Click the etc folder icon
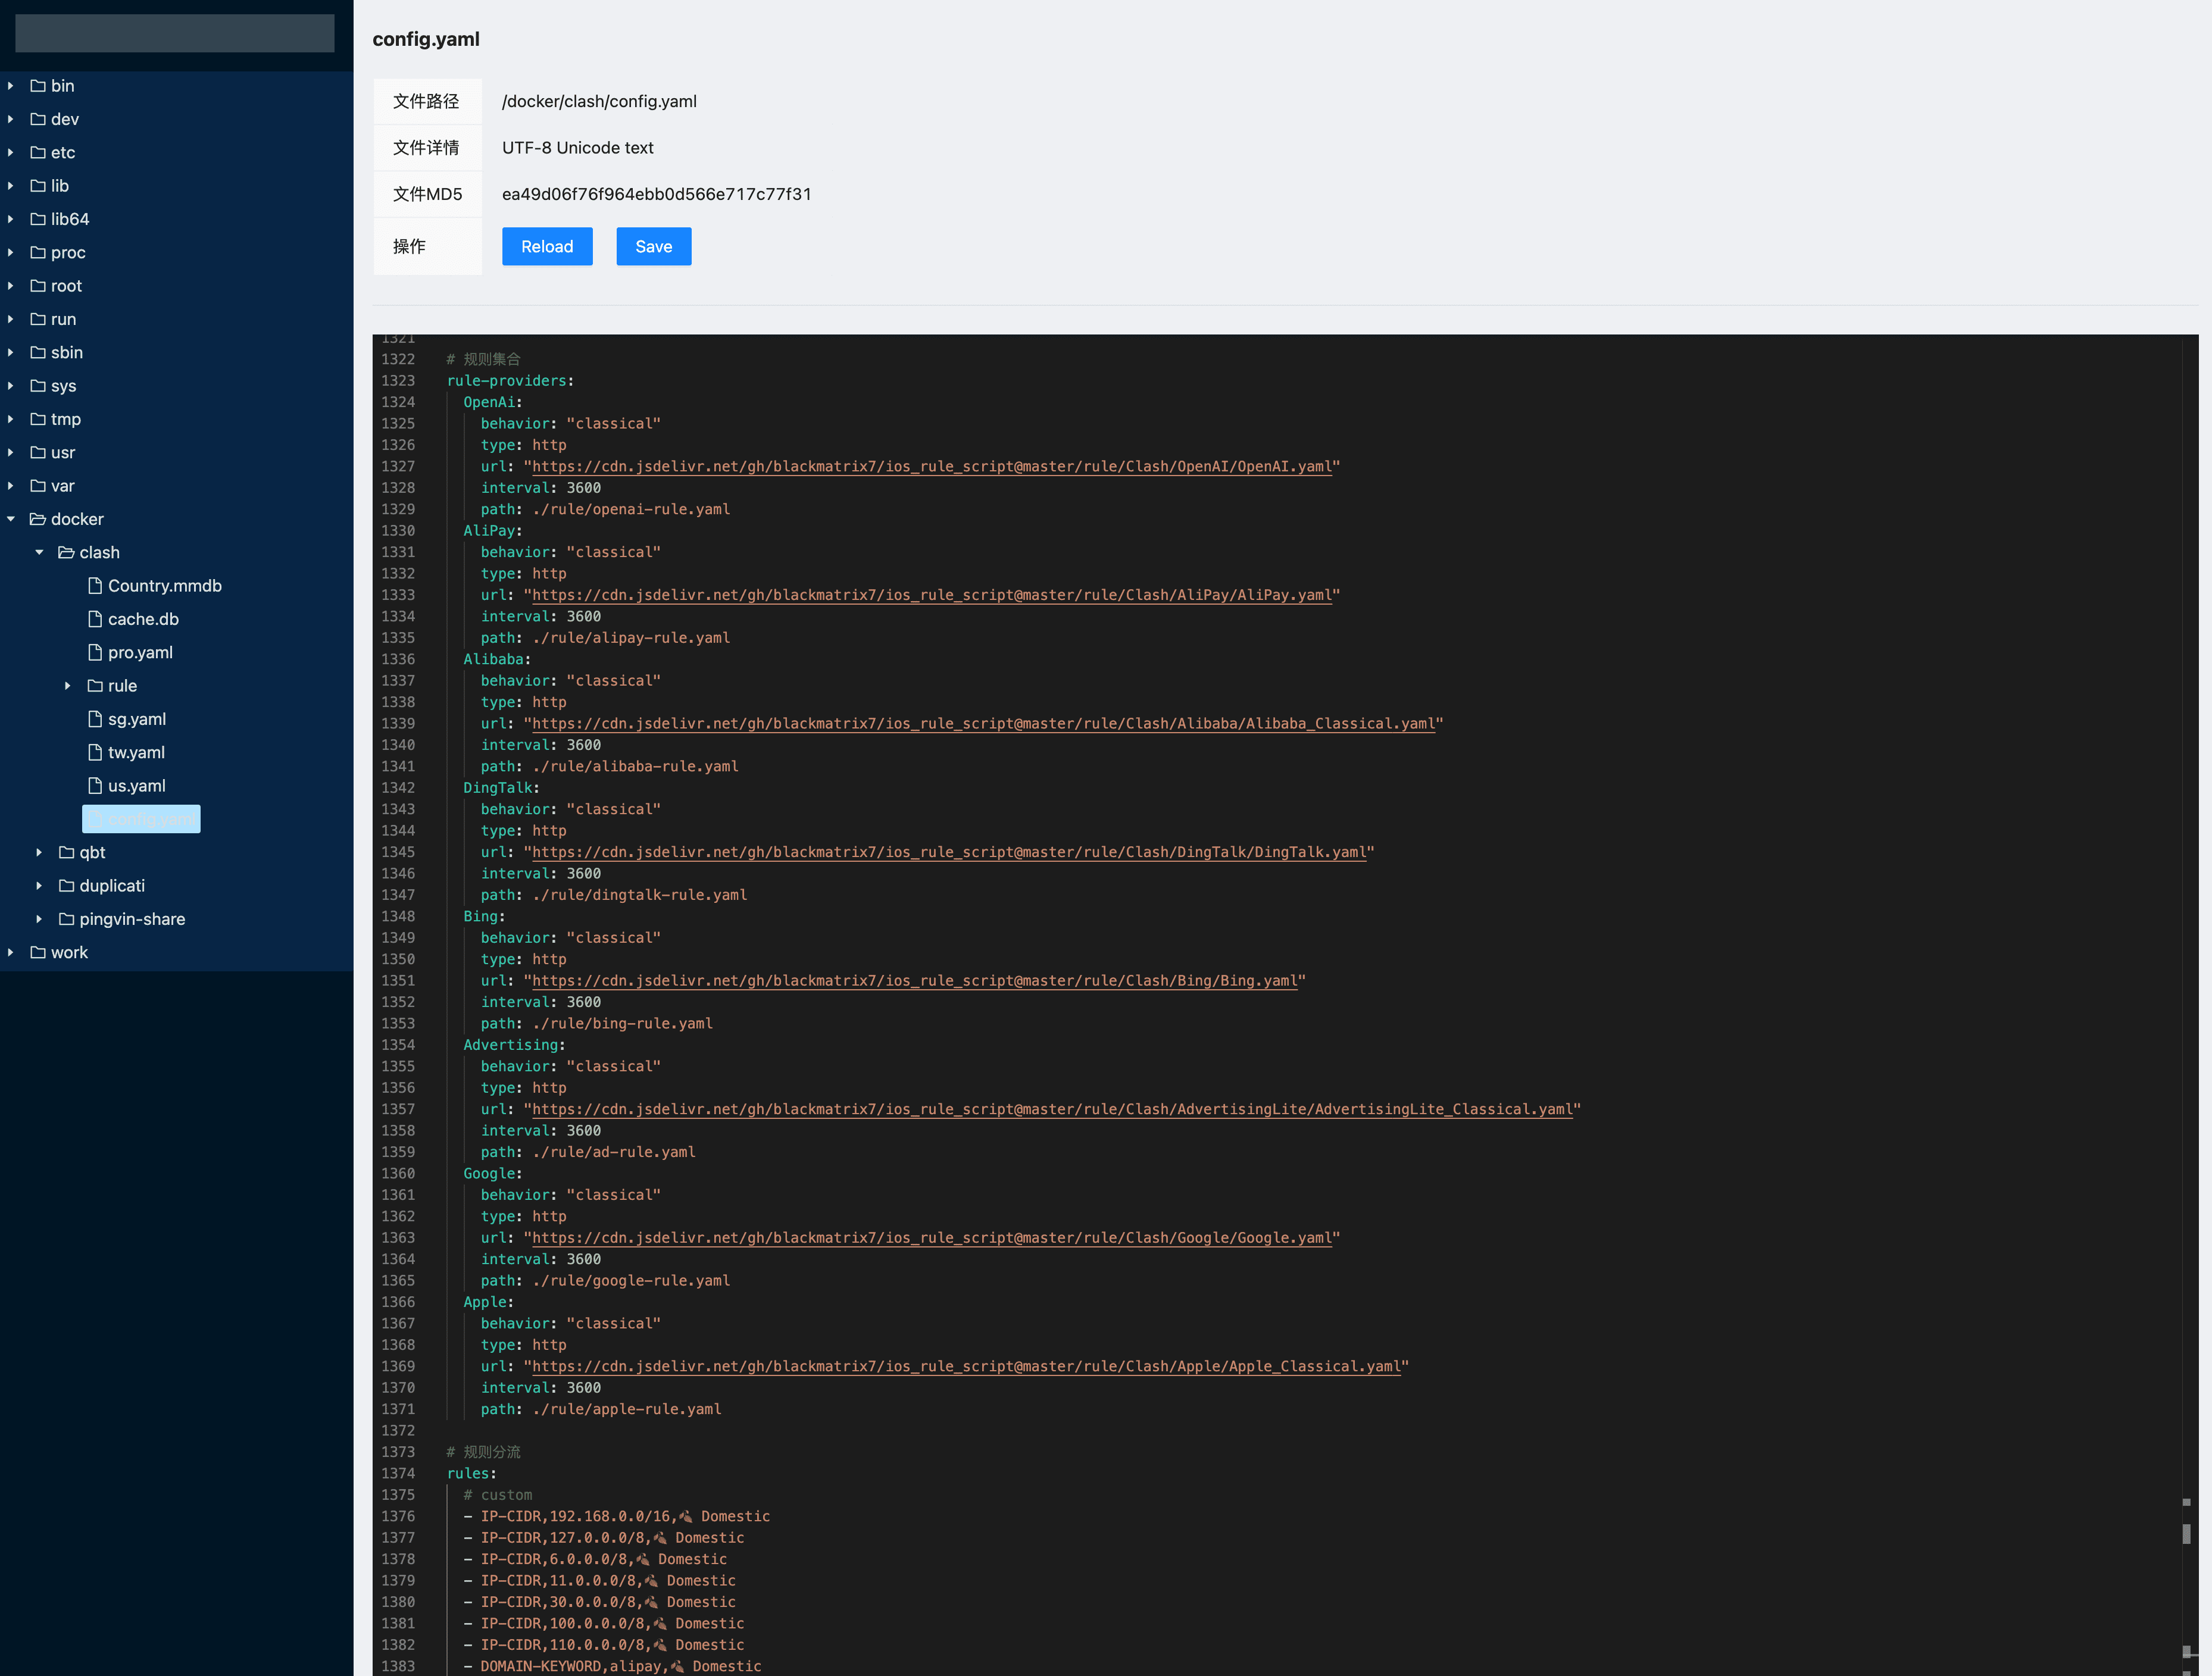The width and height of the screenshot is (2212, 1676). point(38,152)
